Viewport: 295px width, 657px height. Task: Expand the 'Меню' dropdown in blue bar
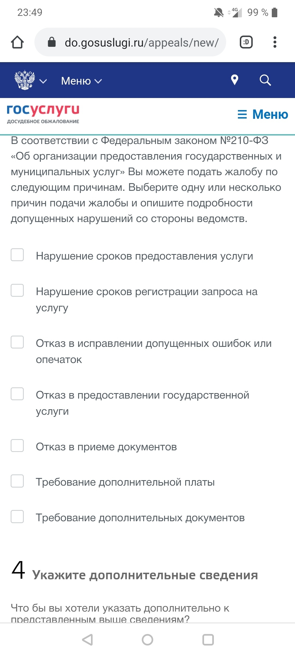pyautogui.click(x=81, y=81)
